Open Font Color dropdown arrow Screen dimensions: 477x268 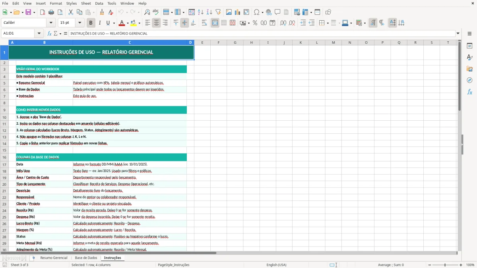(128, 23)
